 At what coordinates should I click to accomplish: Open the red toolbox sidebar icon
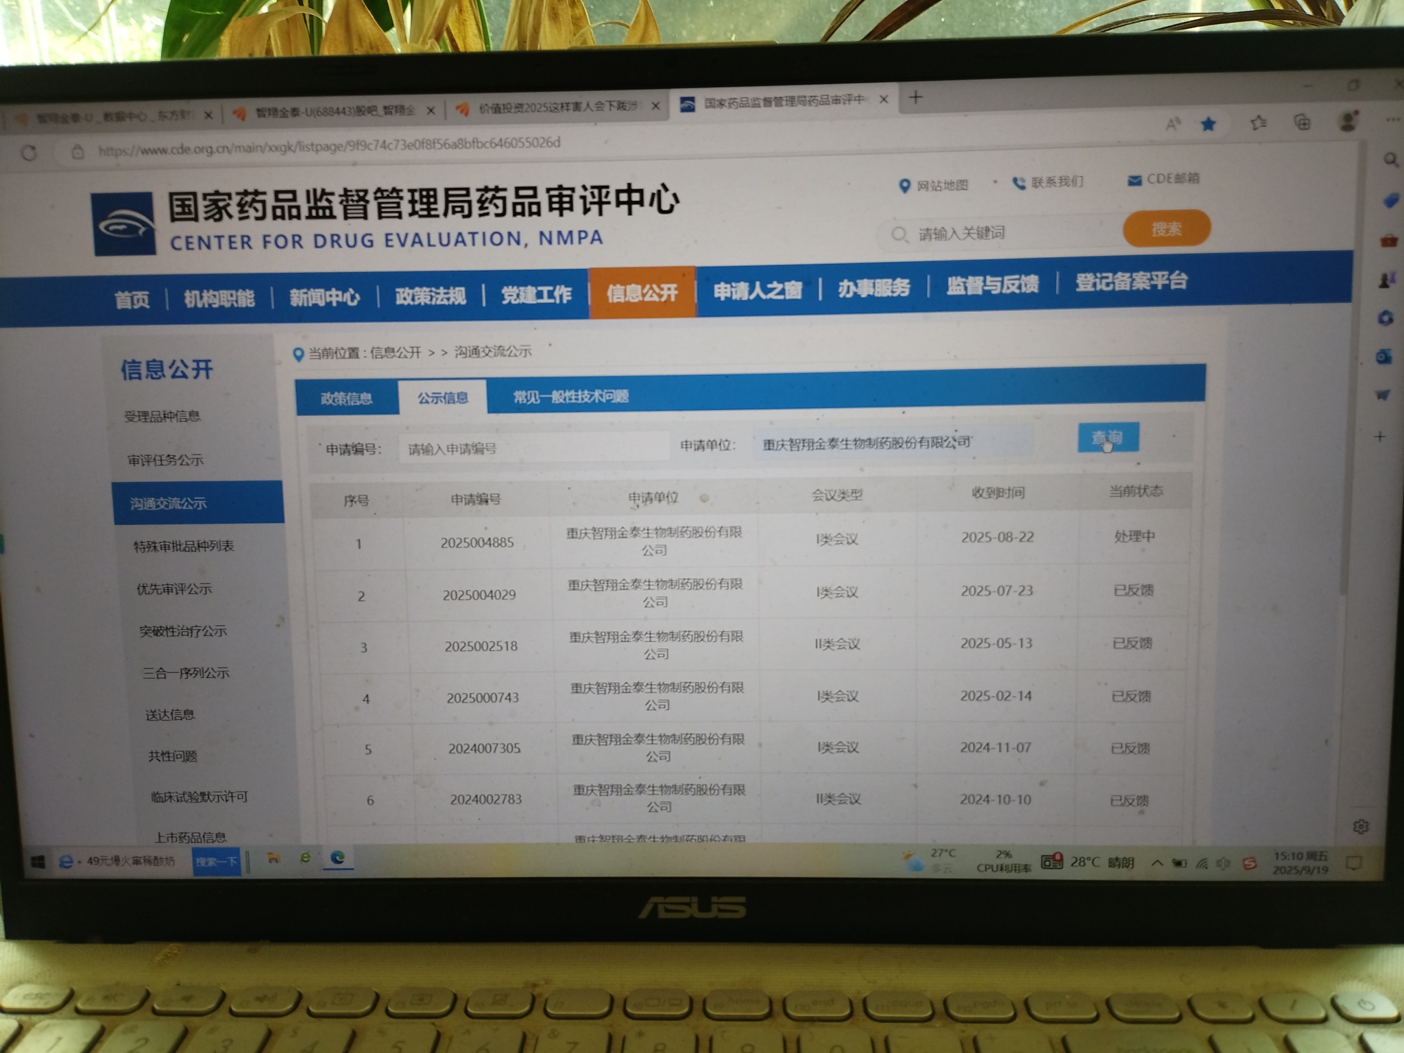click(1389, 241)
